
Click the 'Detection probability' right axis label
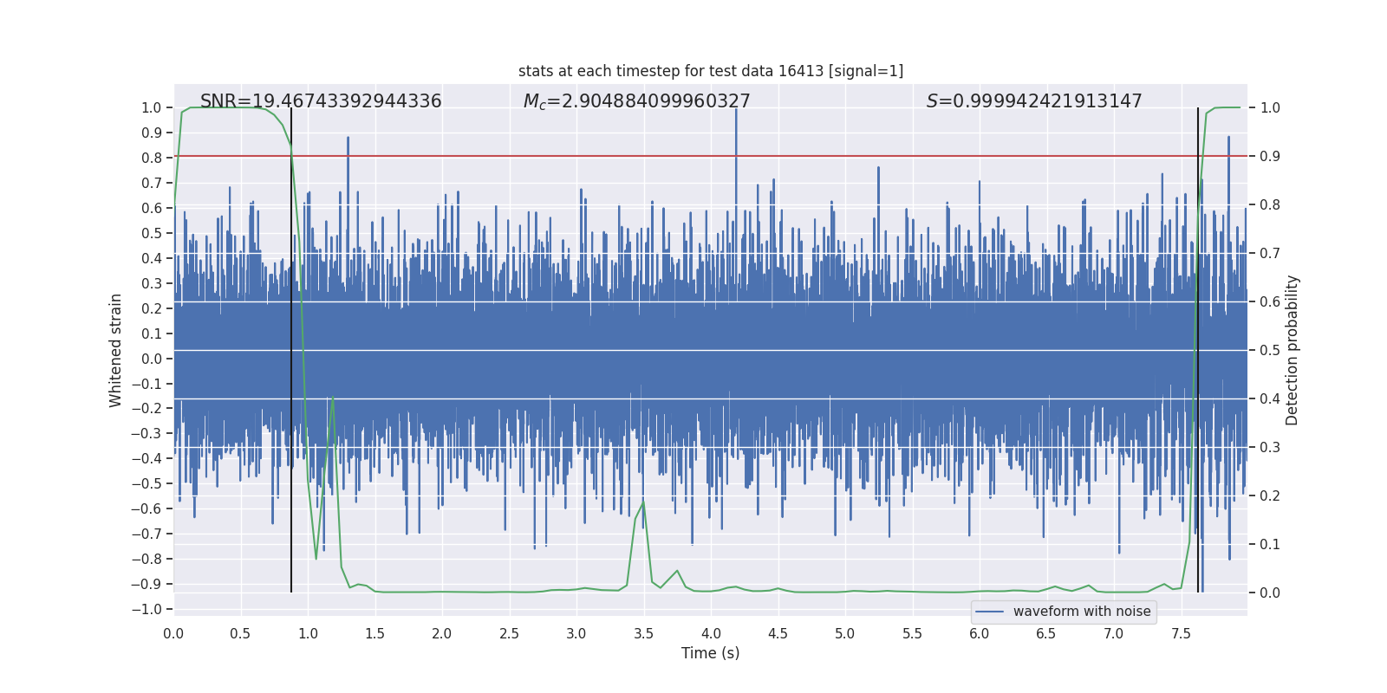pos(1292,350)
